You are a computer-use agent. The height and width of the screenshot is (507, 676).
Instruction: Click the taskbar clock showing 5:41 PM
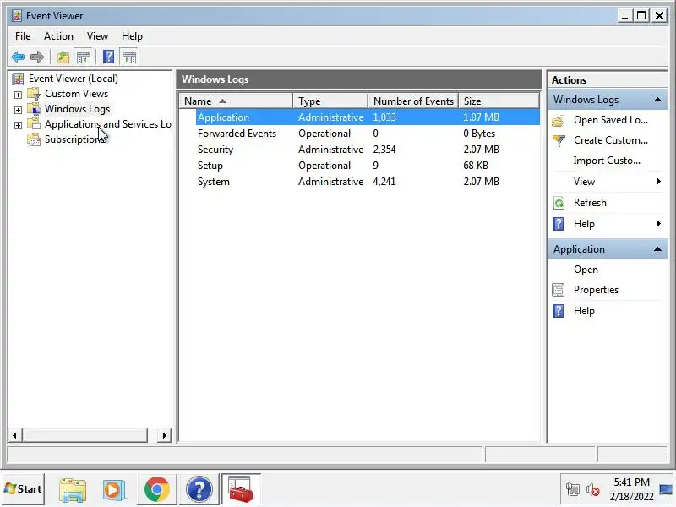point(631,489)
